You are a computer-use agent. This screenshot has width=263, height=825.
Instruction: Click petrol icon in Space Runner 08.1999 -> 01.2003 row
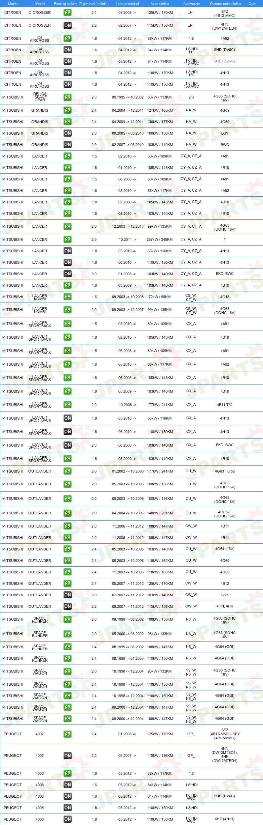pos(68,658)
